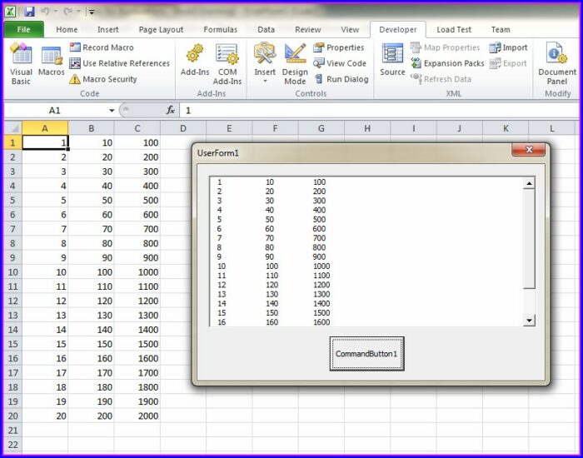The height and width of the screenshot is (458, 583).
Task: Select listbox row 5 50 500
Action: coord(366,219)
